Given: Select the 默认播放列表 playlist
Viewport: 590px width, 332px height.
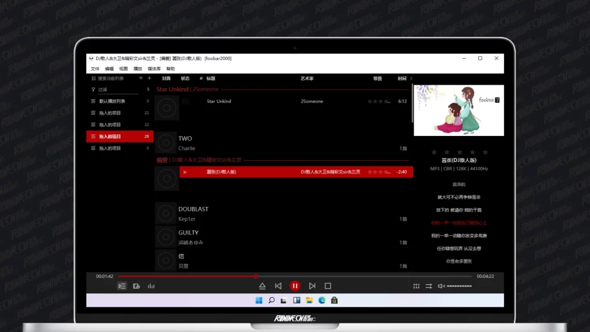Looking at the screenshot, I should click(112, 101).
